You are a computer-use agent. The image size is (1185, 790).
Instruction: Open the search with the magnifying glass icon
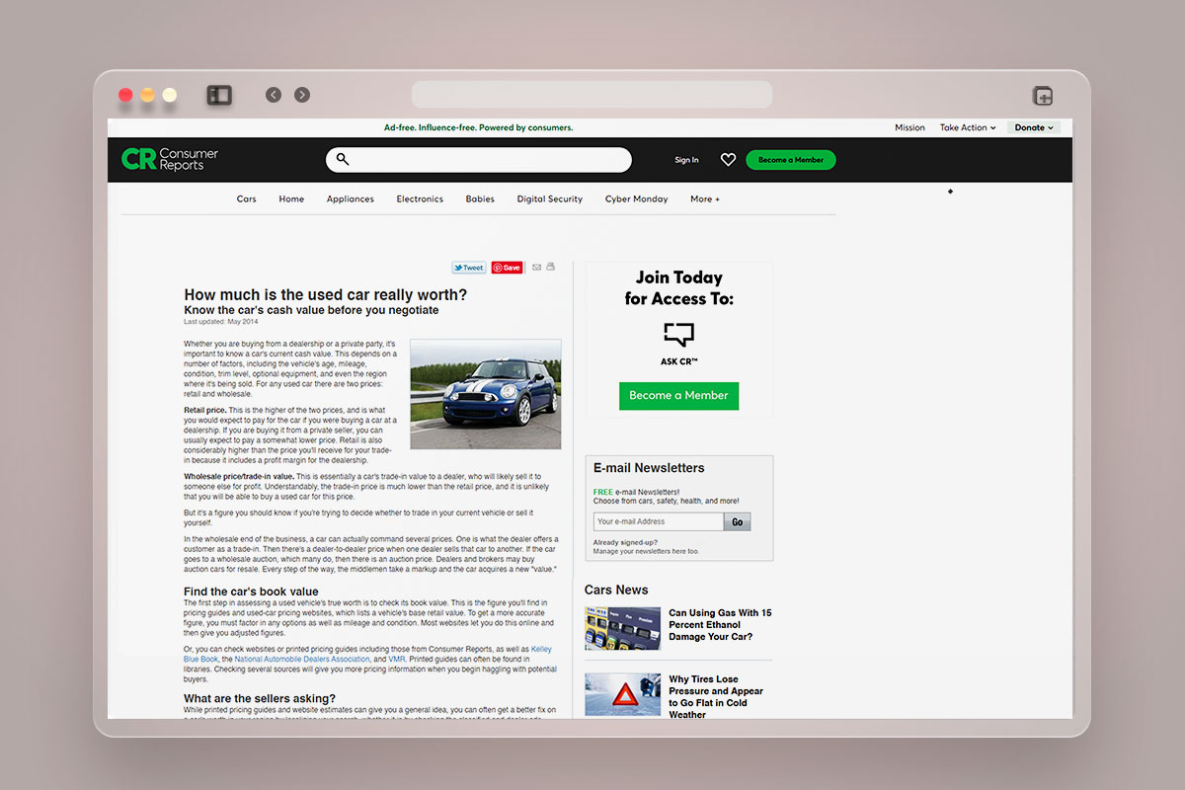tap(342, 159)
